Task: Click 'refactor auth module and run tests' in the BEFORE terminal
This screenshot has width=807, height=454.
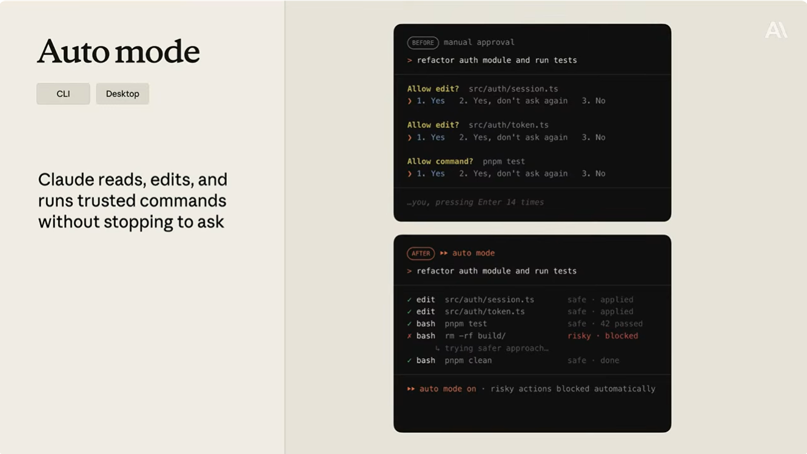Action: click(497, 61)
